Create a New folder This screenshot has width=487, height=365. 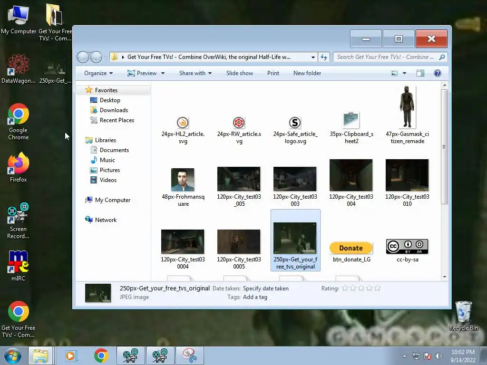(307, 73)
